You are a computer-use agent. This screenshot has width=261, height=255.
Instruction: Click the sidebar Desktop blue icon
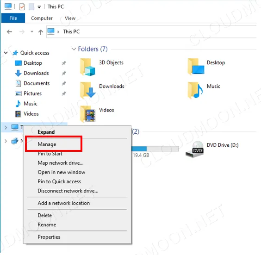click(x=18, y=63)
